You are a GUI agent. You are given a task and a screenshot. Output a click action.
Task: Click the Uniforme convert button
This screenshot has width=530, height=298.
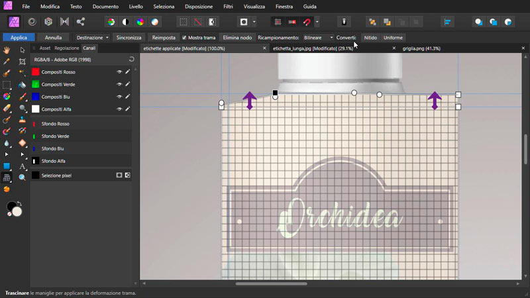393,38
